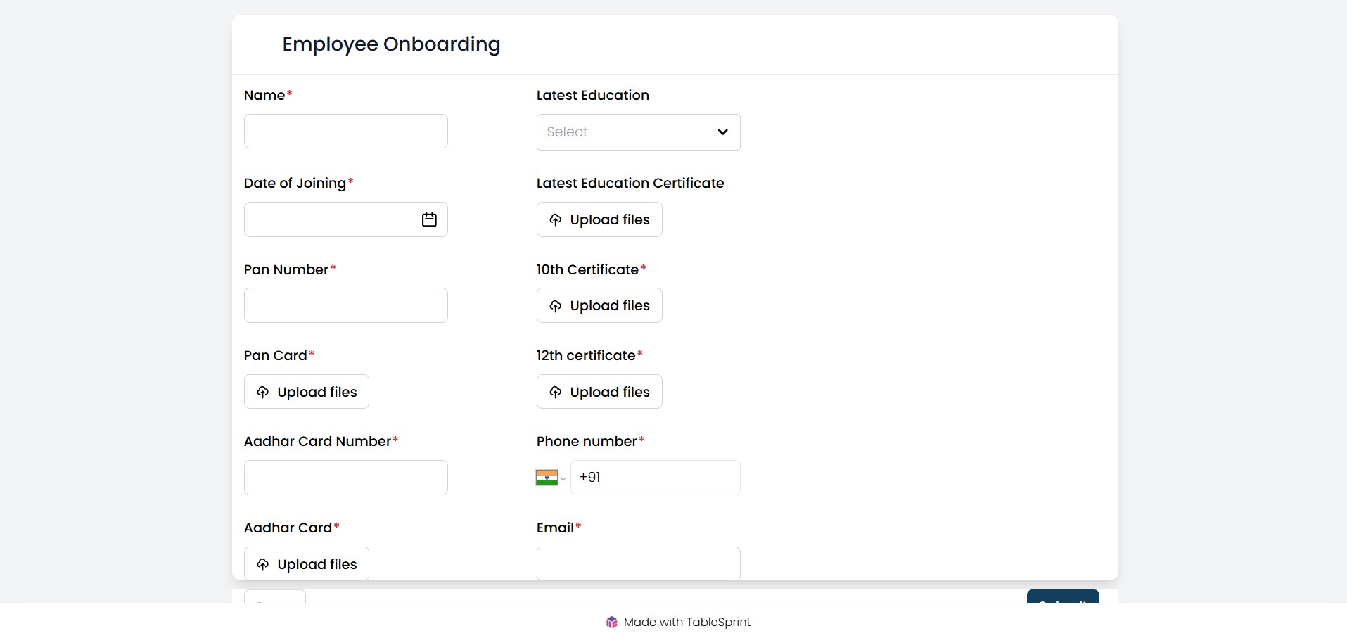Upload files for Pan Card
Screen dimensions: 1347x638
coord(307,392)
